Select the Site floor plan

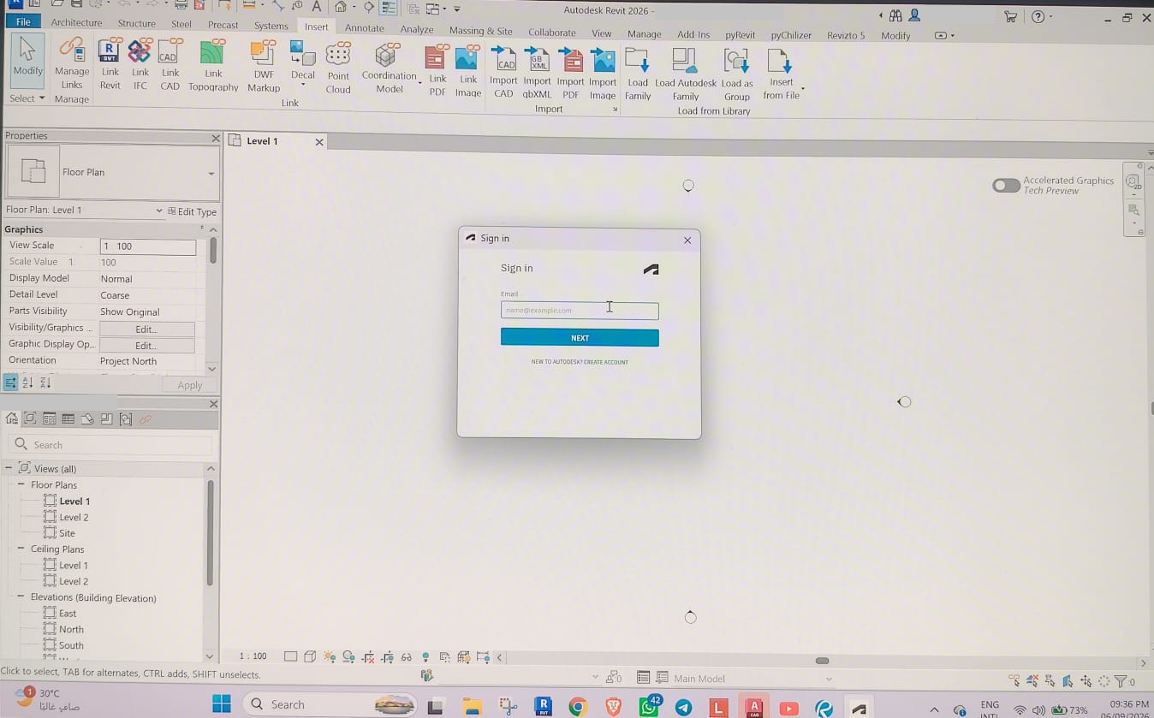coord(67,533)
